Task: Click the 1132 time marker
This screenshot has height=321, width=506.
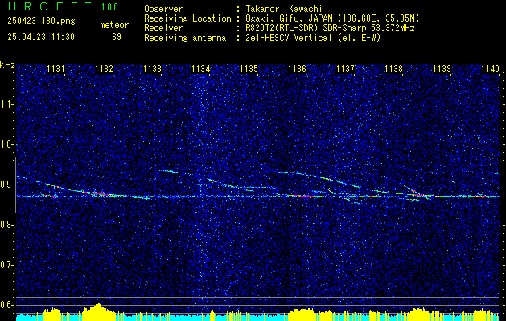Action: click(x=105, y=69)
